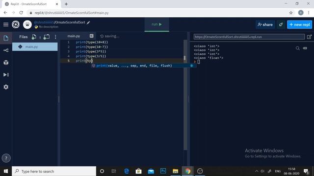Open the Packages cube icon

click(x=6, y=63)
